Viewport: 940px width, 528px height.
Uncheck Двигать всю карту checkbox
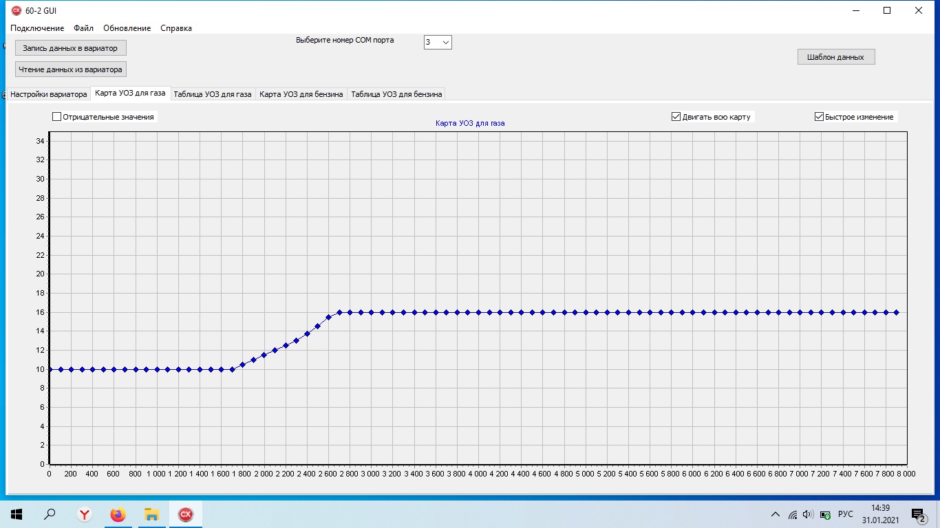[676, 117]
